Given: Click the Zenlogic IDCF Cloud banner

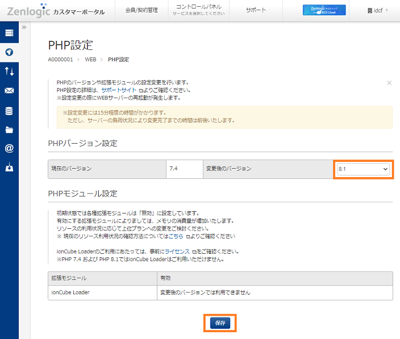Looking at the screenshot, I should click(324, 10).
